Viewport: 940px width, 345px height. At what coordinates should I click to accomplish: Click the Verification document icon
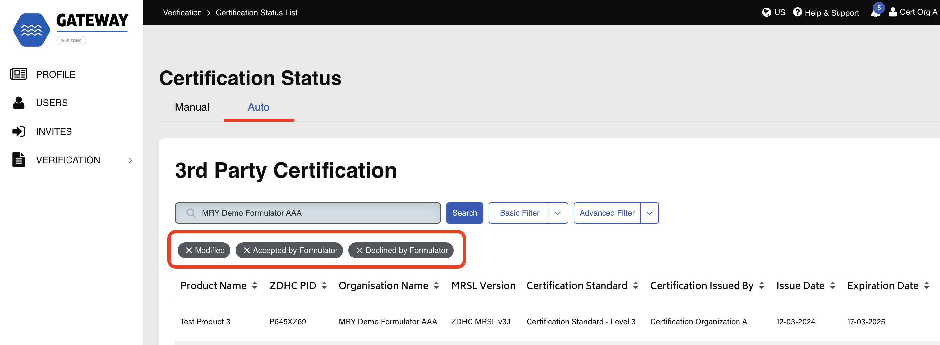click(19, 160)
